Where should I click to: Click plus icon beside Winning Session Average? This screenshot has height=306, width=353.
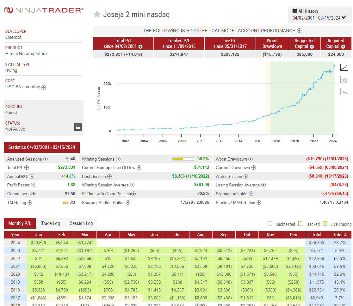pyautogui.click(x=132, y=185)
